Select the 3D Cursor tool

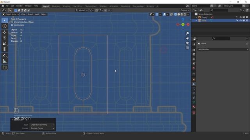tap(5, 26)
